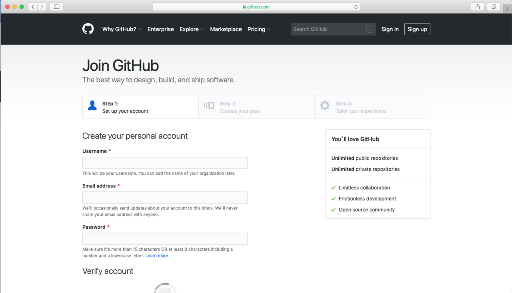The width and height of the screenshot is (512, 293).
Task: Click the slash shortcut icon in search
Action: pos(370,29)
